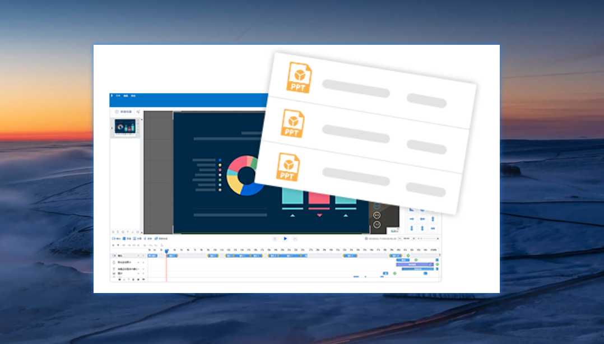This screenshot has width=604, height=344.
Task: Click the timeline playhead marker on the ruler
Action: pyautogui.click(x=167, y=251)
